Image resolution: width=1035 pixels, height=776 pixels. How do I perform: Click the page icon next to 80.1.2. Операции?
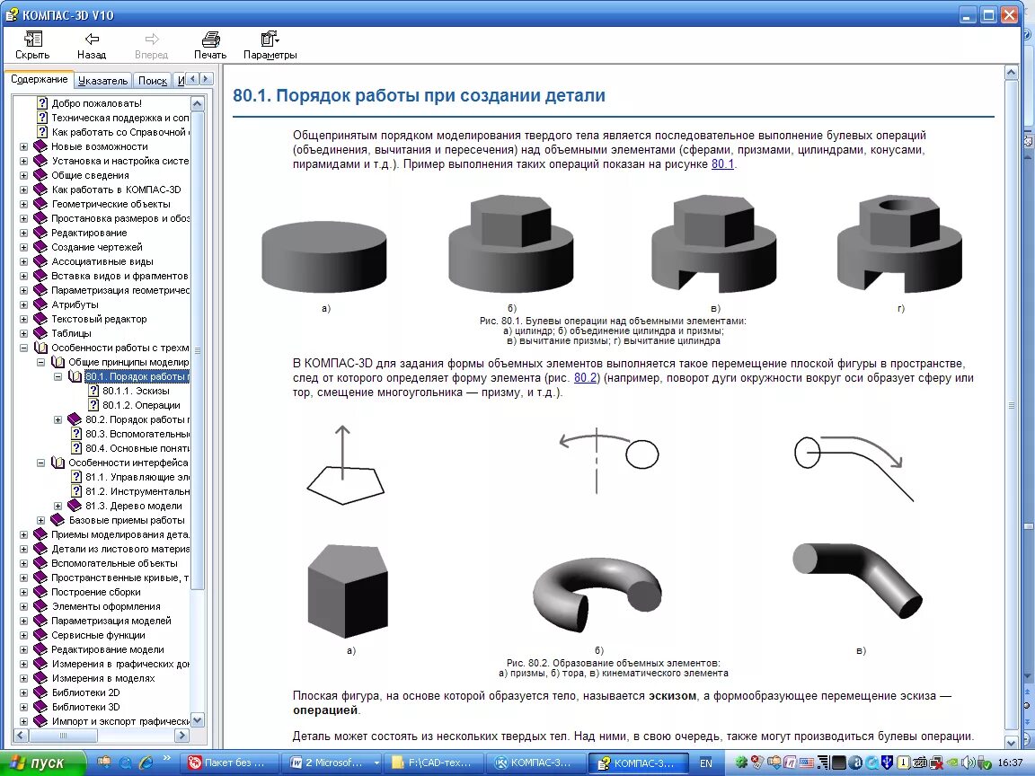[93, 405]
